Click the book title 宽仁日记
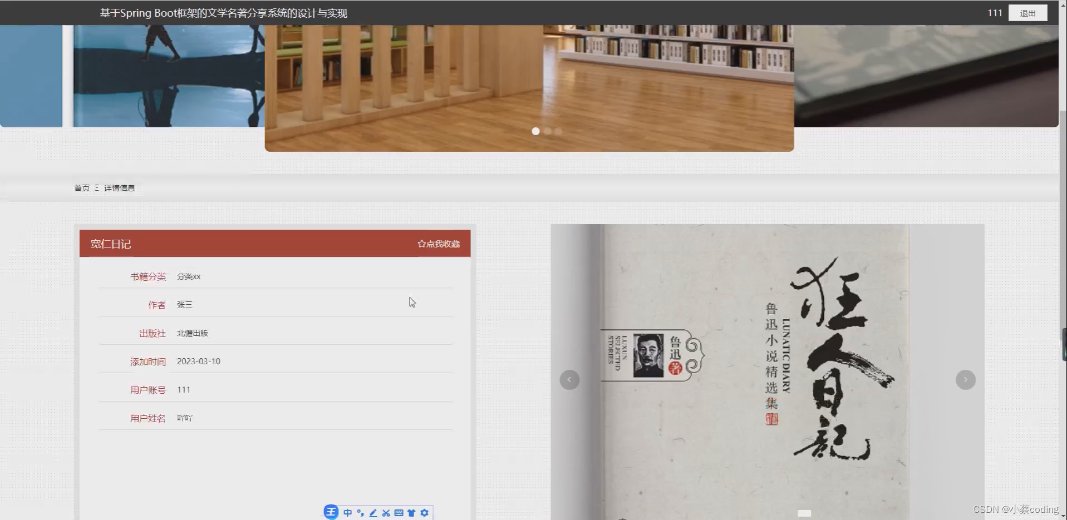 pos(111,244)
